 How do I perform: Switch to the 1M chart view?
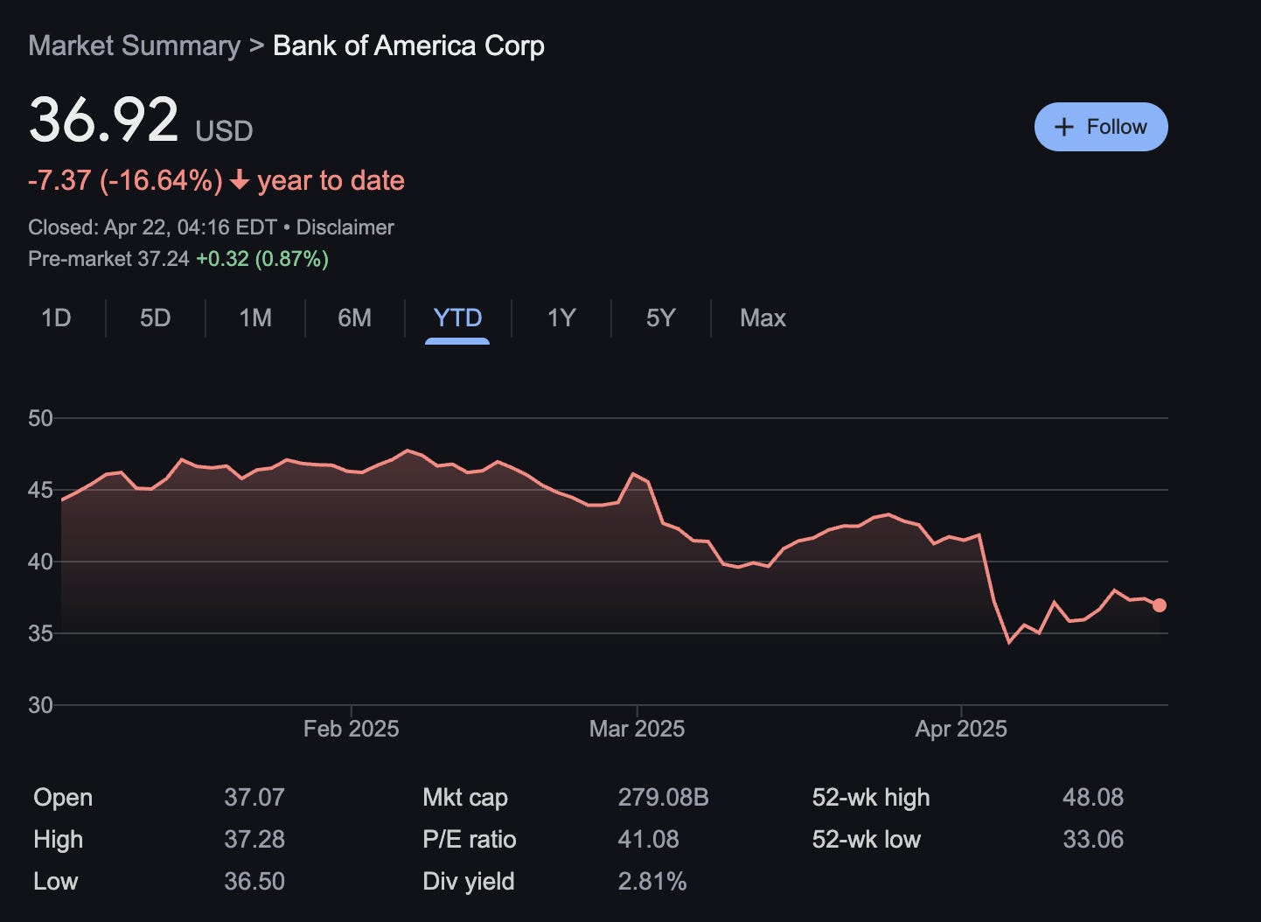(254, 318)
